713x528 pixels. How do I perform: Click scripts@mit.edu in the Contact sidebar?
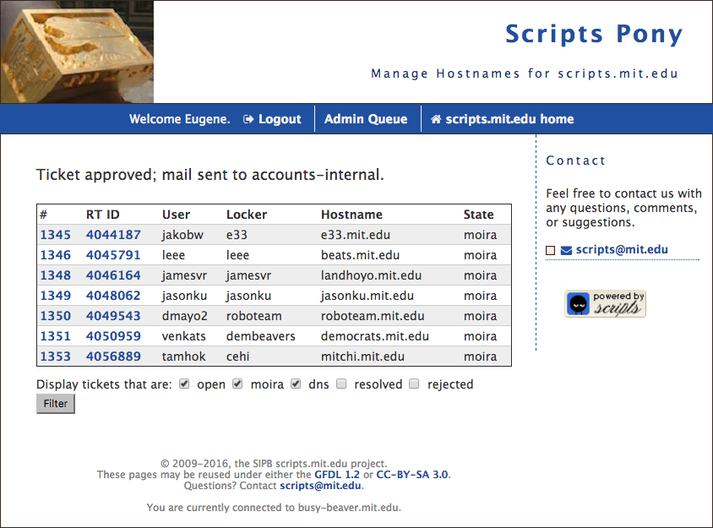click(x=622, y=249)
